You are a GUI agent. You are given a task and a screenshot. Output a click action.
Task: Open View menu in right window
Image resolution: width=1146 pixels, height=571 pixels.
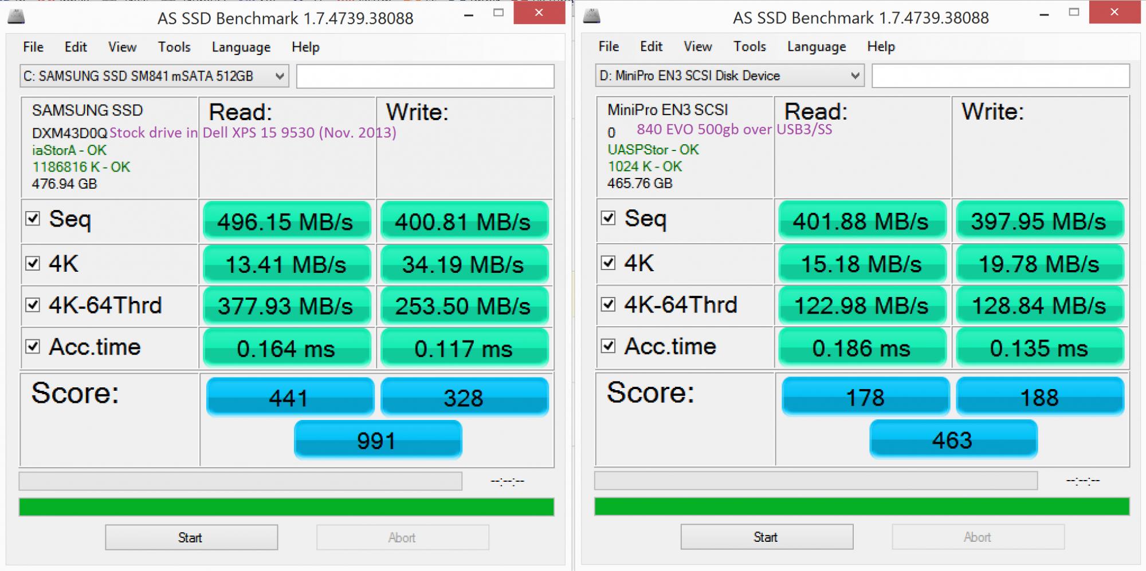click(698, 46)
